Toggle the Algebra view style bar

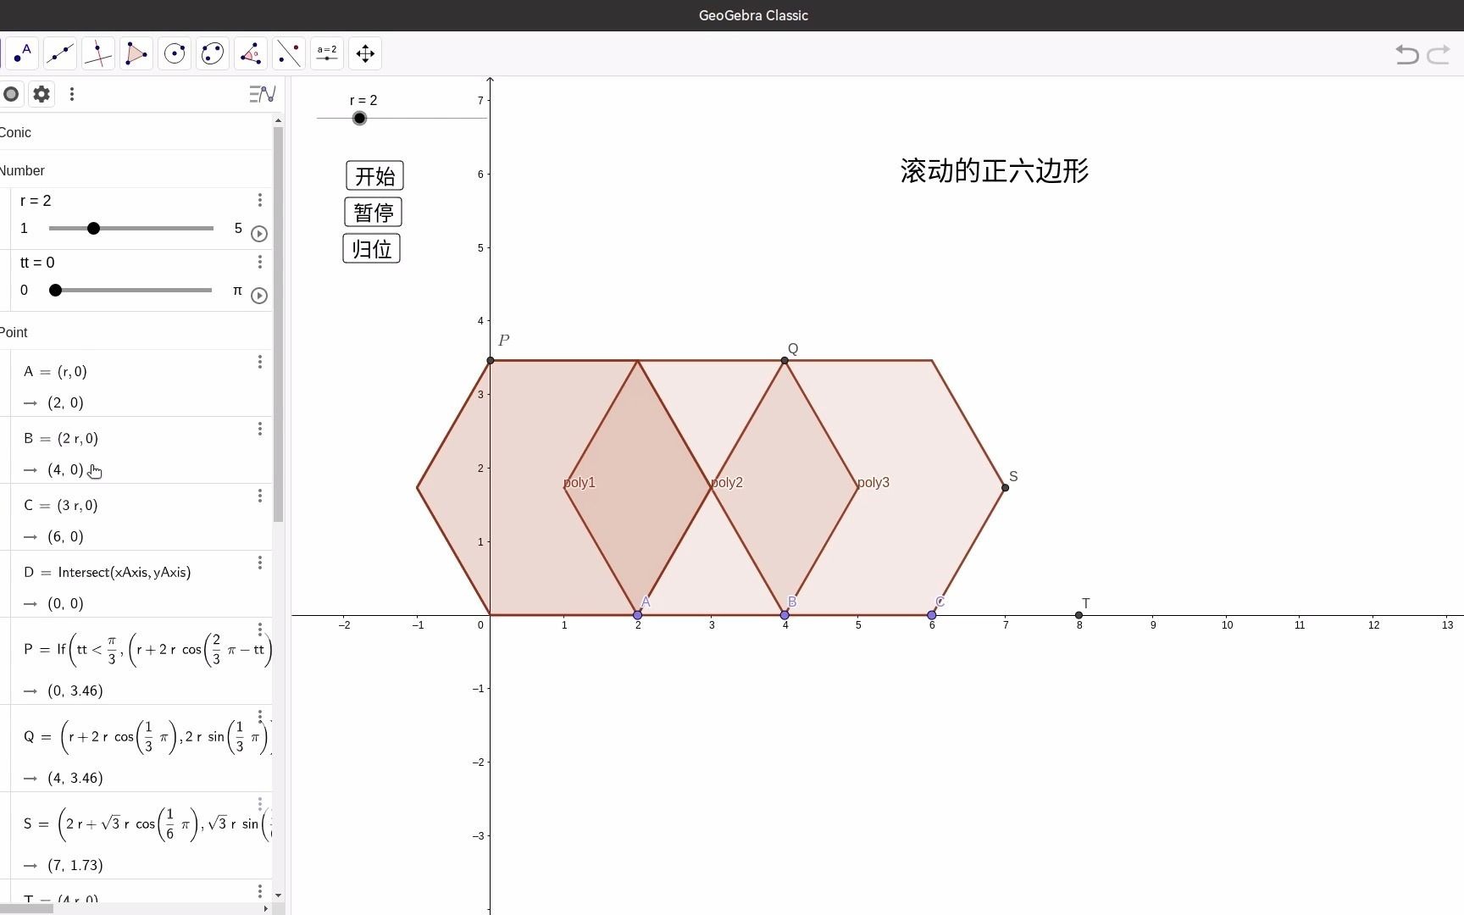click(263, 94)
